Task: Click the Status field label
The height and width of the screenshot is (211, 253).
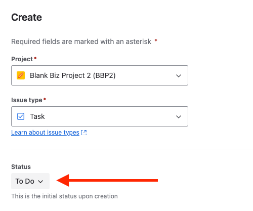Action: tap(21, 167)
